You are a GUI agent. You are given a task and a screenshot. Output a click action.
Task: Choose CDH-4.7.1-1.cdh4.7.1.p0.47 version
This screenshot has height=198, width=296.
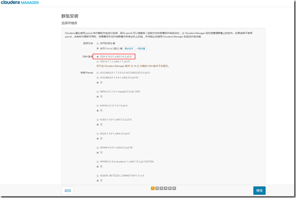98,62
